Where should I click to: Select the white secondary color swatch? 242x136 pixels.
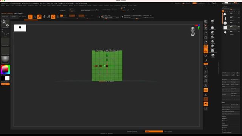(7, 78)
